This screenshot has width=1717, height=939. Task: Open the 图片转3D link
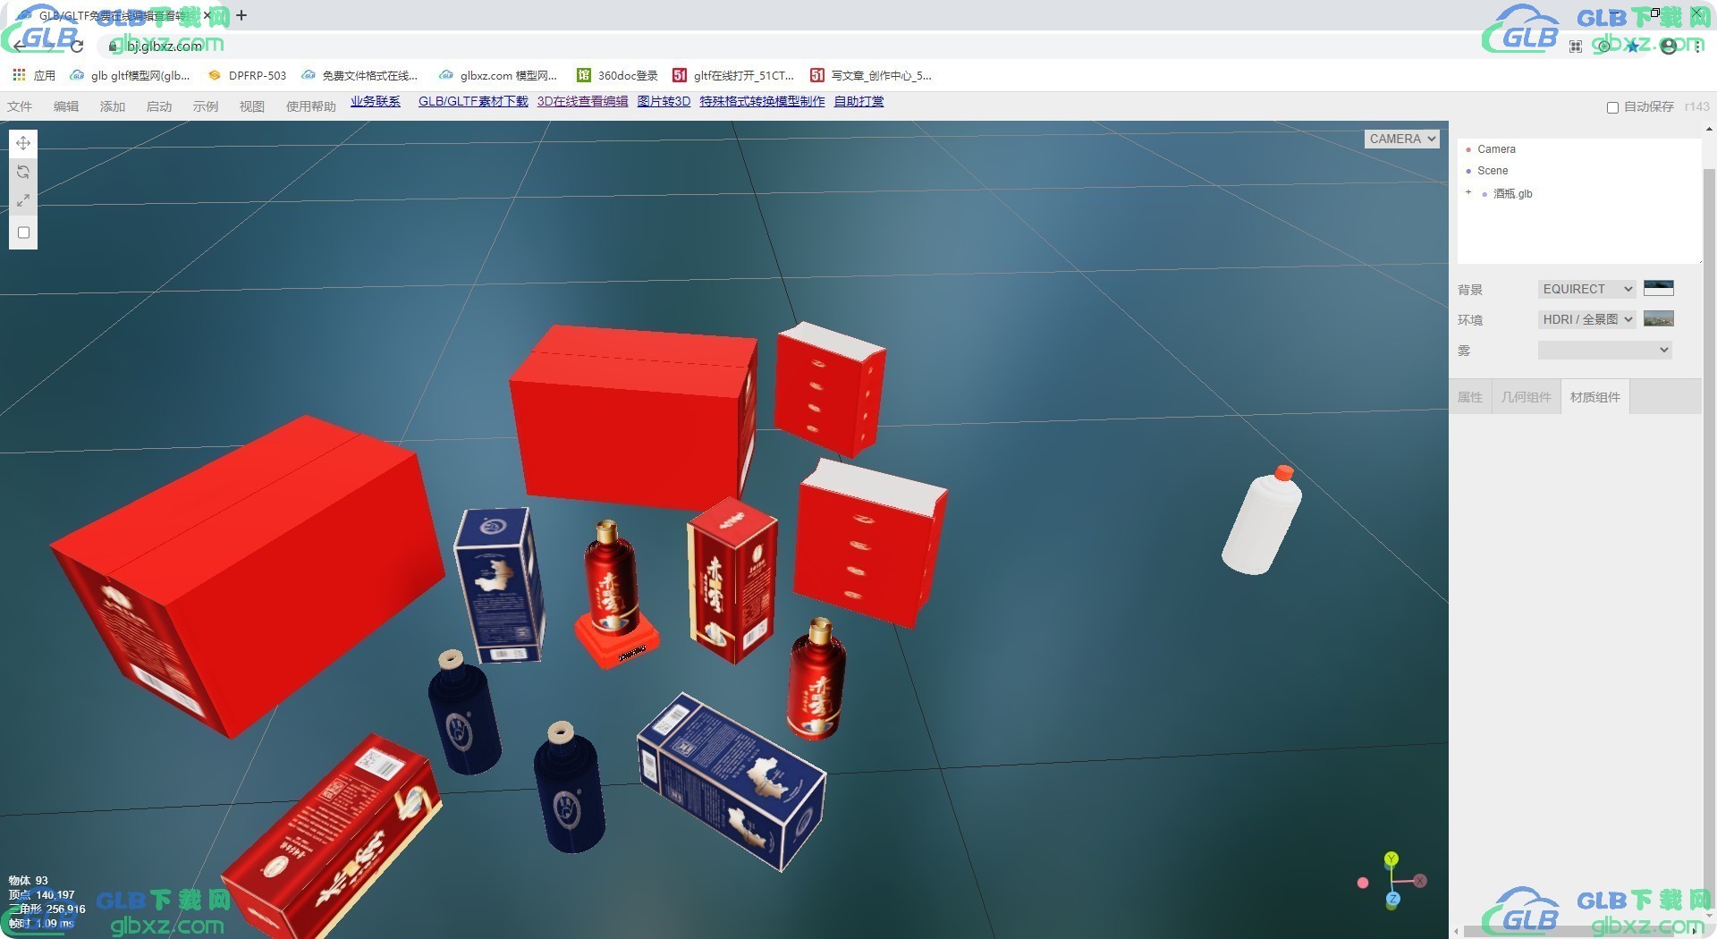point(664,101)
